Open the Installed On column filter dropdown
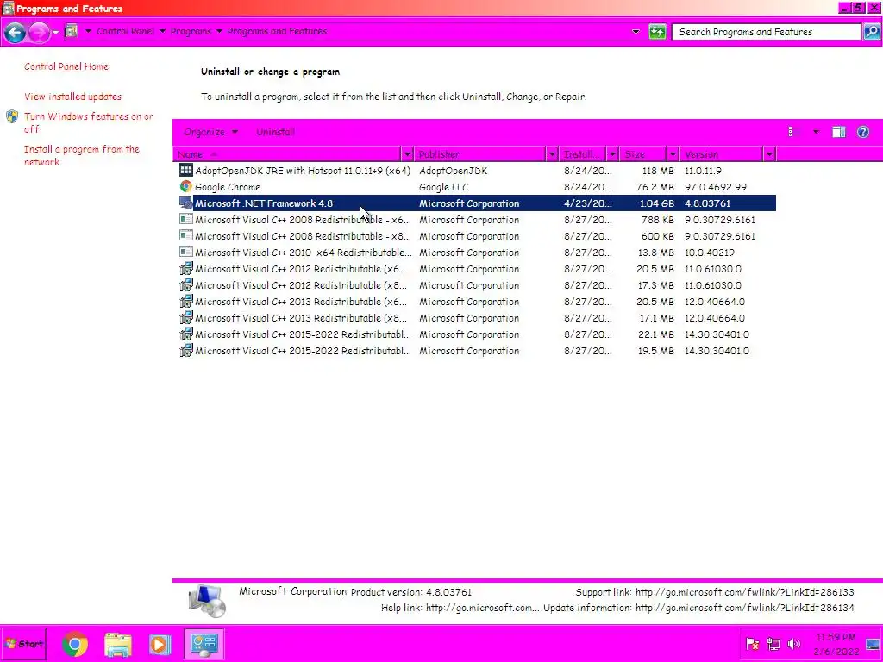The height and width of the screenshot is (662, 883). tap(612, 154)
